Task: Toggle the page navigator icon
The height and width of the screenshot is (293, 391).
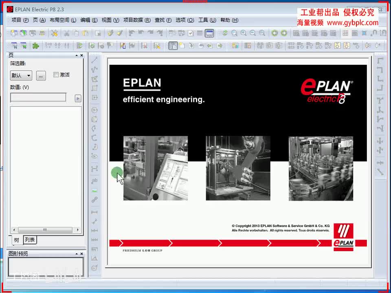Action: point(173,46)
